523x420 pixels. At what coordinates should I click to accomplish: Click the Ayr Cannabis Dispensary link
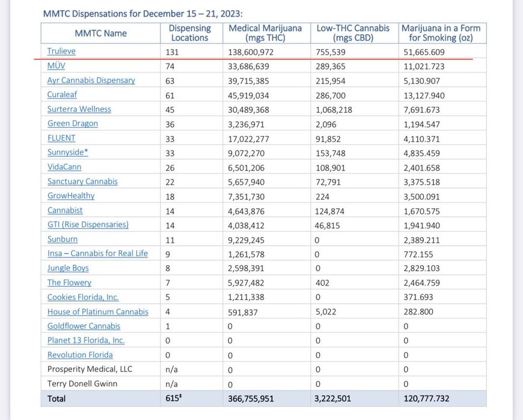[91, 80]
